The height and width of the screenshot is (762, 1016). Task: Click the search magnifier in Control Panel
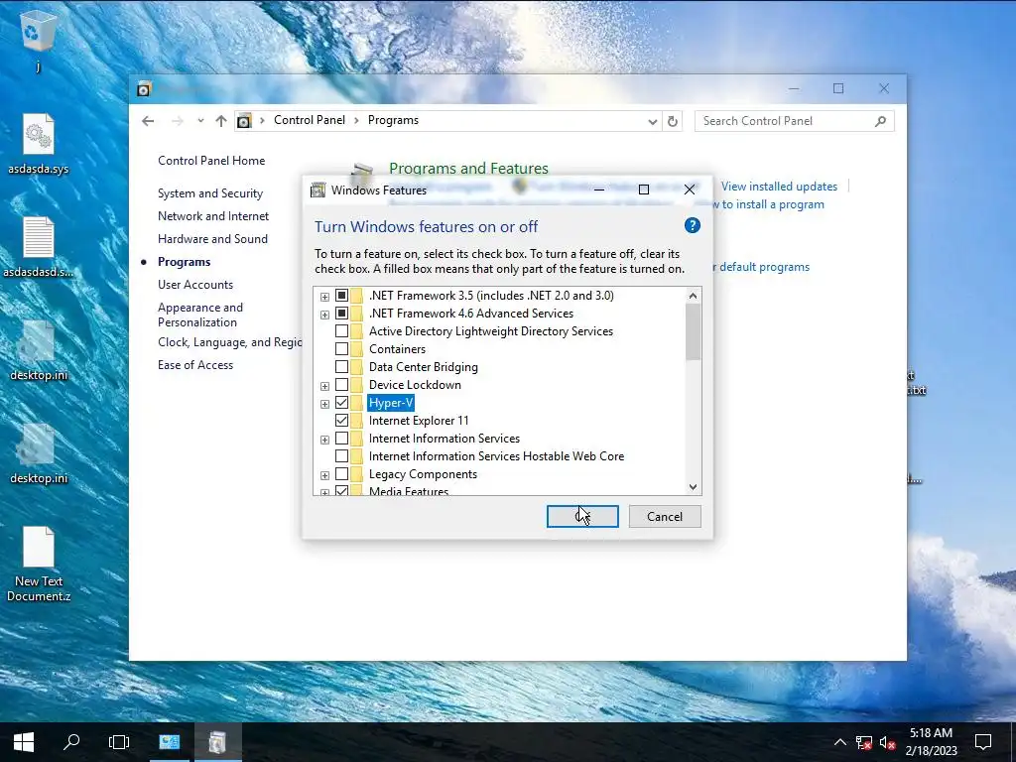point(880,121)
